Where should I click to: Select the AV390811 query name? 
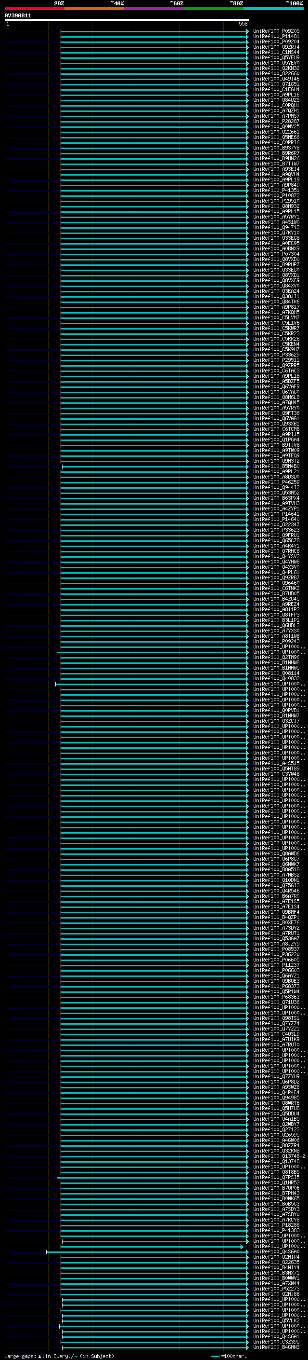point(18,16)
